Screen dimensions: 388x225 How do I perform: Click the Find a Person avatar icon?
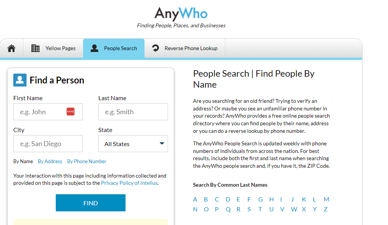20,80
